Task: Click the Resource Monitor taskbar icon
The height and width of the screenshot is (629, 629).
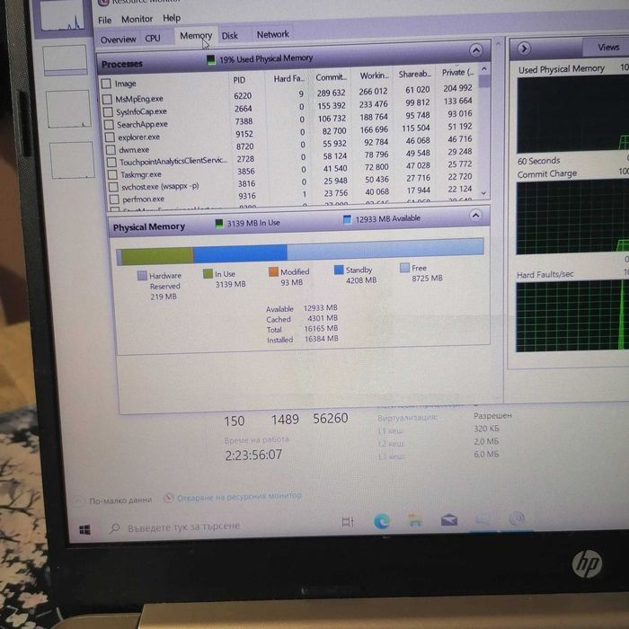Action: [x=517, y=518]
